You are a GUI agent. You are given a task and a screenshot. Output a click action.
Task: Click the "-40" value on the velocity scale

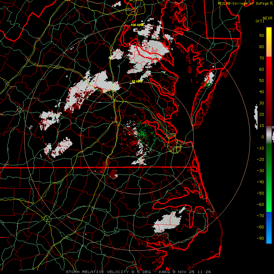pyautogui.click(x=260, y=182)
